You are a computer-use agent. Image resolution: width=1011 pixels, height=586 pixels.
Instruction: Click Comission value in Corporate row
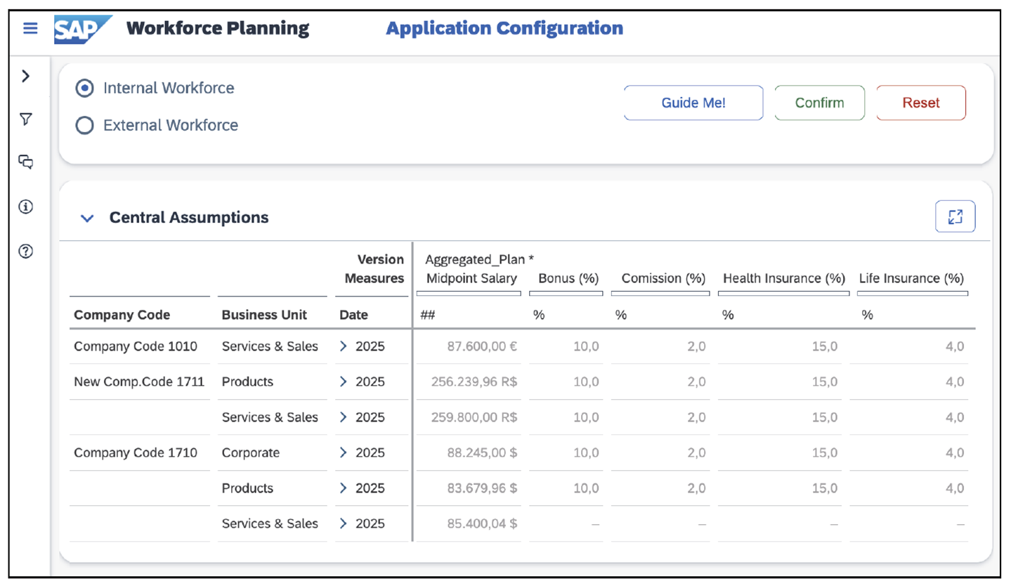click(696, 453)
